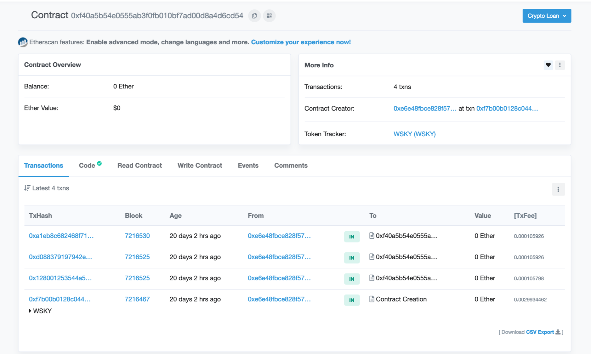Open transaction 0xd088379197942e
Viewport: 591px width, 354px height.
(60, 257)
